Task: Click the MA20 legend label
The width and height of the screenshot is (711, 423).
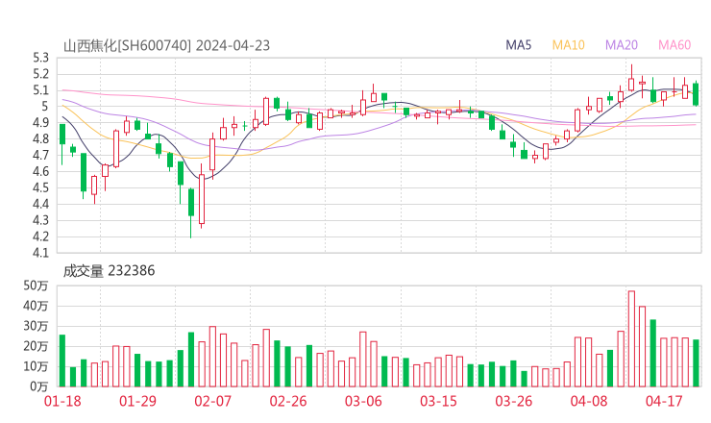Action: pos(622,45)
